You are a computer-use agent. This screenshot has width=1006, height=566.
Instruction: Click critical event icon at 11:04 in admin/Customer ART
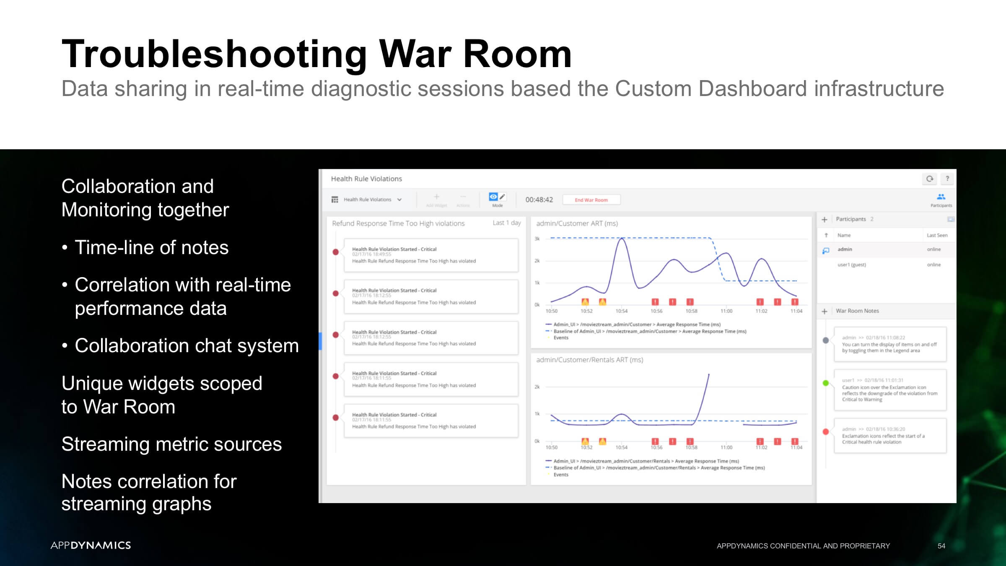coord(795,302)
